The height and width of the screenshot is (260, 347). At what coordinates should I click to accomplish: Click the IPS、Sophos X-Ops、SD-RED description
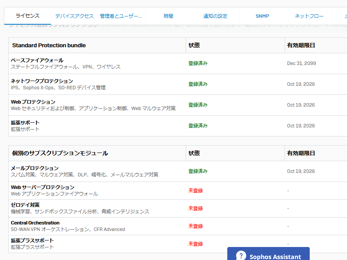[x=58, y=88]
